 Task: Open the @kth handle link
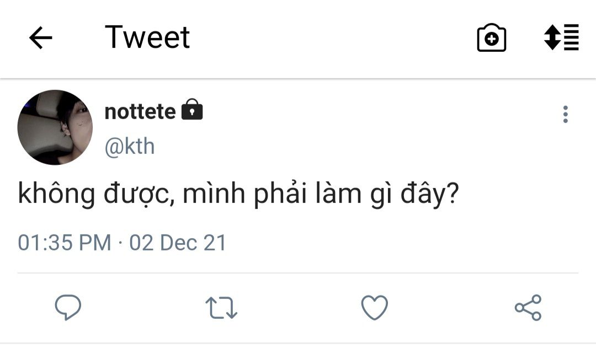[130, 147]
